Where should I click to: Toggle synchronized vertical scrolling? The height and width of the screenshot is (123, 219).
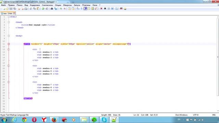69,9
